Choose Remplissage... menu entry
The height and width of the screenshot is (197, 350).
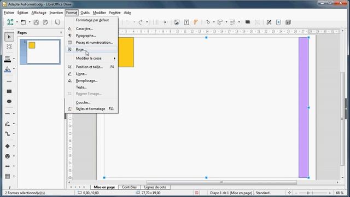point(91,81)
